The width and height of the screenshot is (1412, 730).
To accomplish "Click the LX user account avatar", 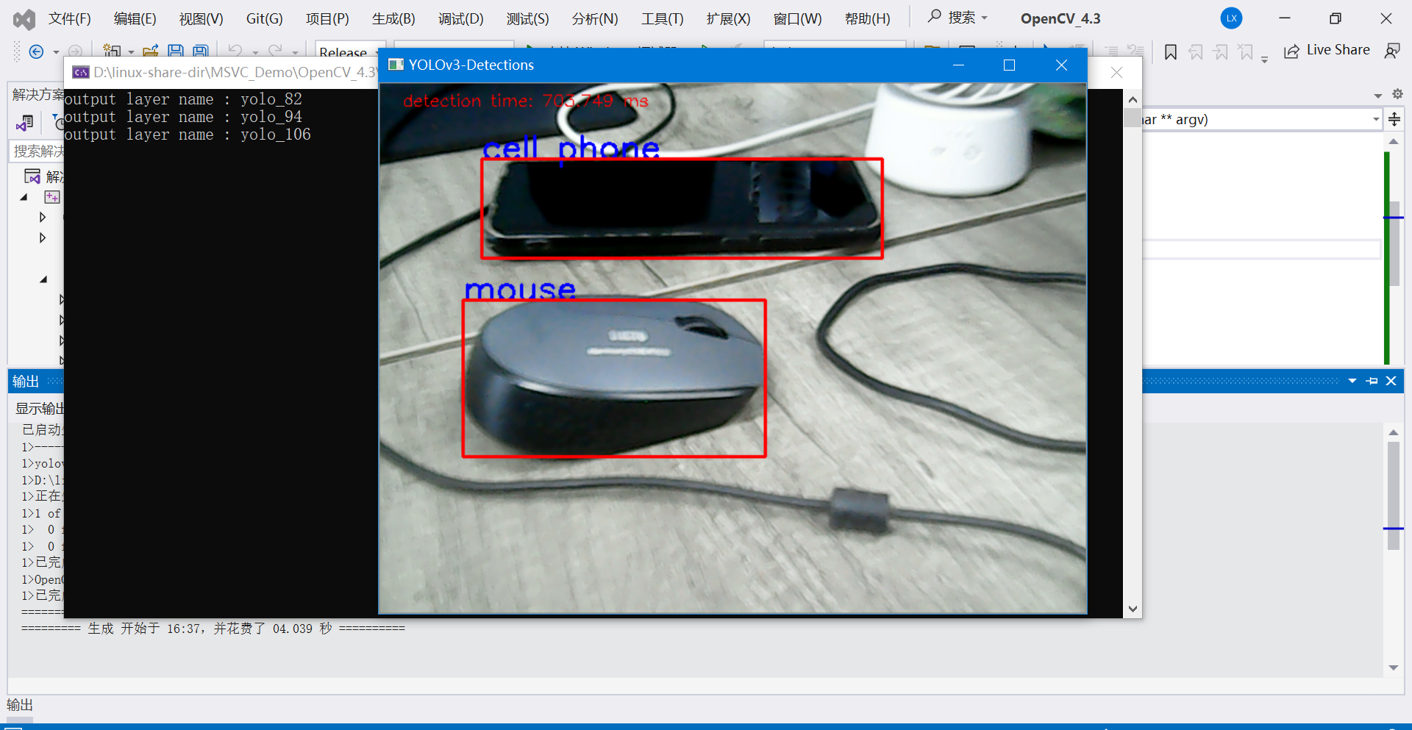I will 1231,18.
